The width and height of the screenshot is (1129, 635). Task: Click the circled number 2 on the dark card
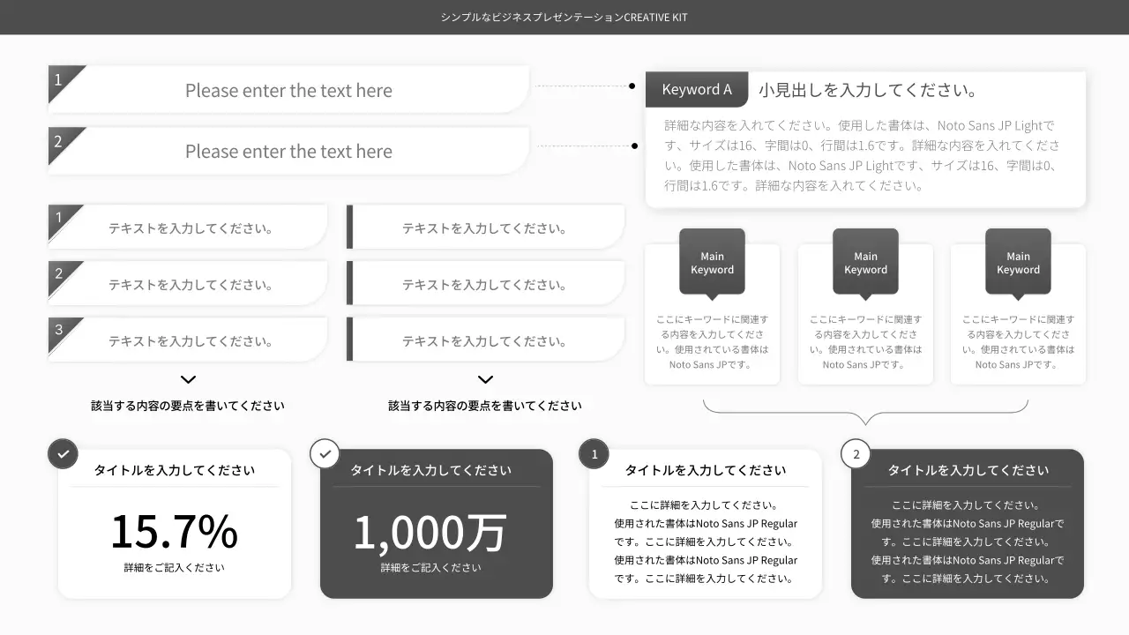pos(856,453)
